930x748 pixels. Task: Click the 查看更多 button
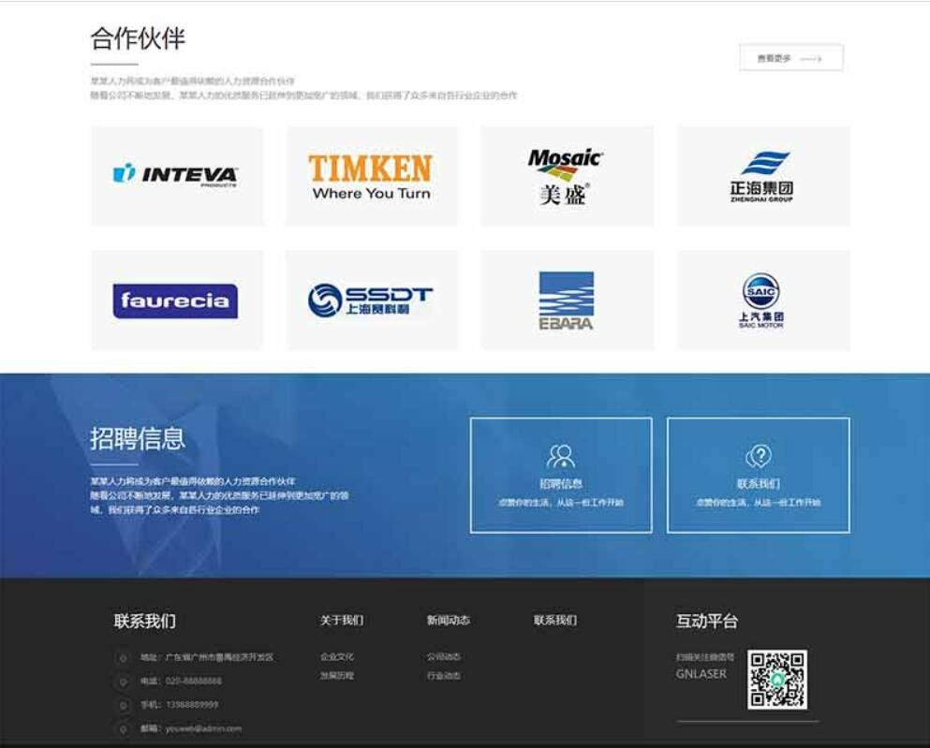(x=790, y=58)
